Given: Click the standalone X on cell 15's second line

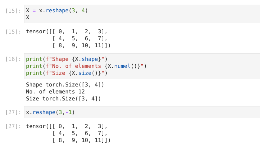Looking at the screenshot, I should click(28, 17).
